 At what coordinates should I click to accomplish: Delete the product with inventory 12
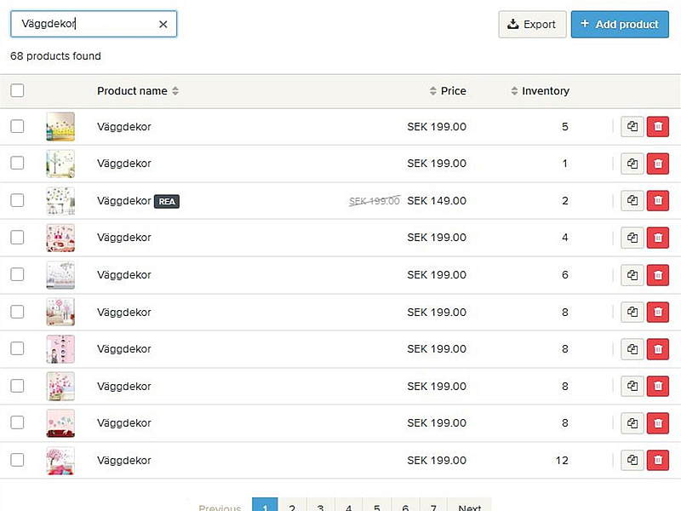[x=658, y=461]
